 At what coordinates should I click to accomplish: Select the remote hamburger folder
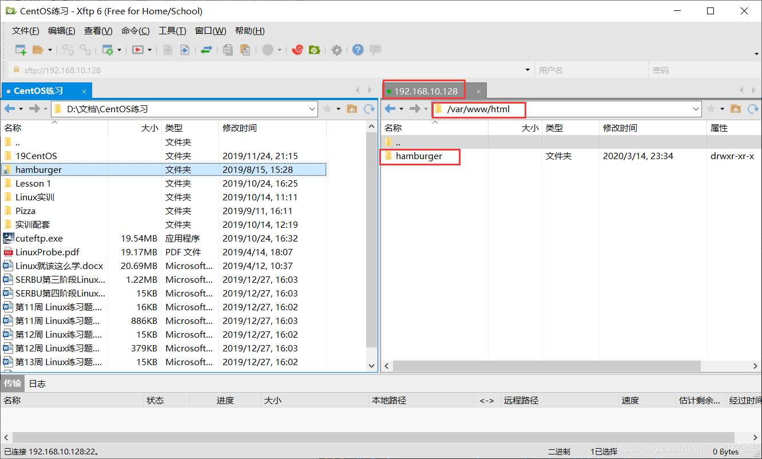[419, 156]
